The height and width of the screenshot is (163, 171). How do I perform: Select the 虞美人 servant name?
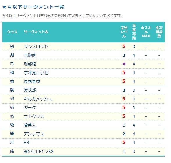click(x=30, y=125)
